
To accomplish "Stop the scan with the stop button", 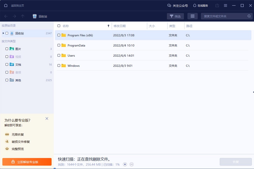I will [x=125, y=164].
